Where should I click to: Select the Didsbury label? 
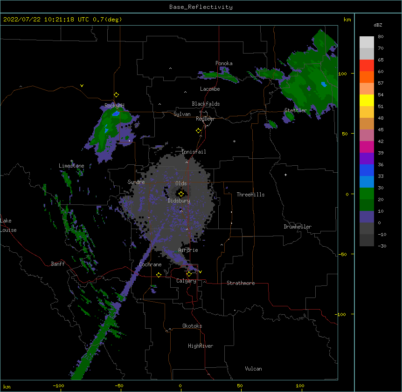point(179,201)
